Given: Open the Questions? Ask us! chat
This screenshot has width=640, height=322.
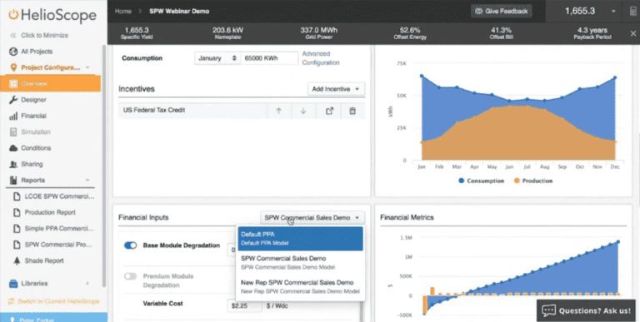Looking at the screenshot, I should (x=586, y=310).
